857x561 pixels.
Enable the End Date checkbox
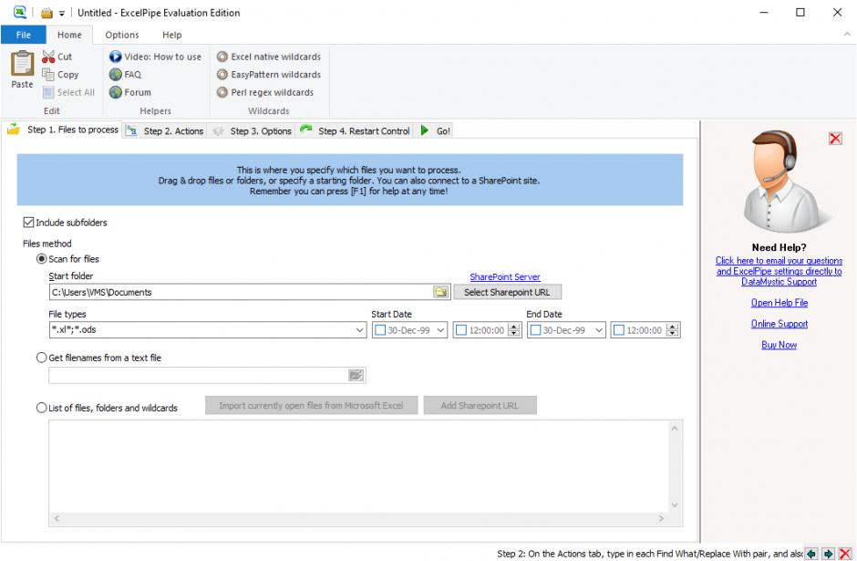(536, 330)
